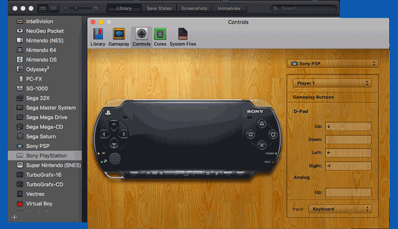Open the Library preferences icon
398x229 pixels.
click(98, 34)
